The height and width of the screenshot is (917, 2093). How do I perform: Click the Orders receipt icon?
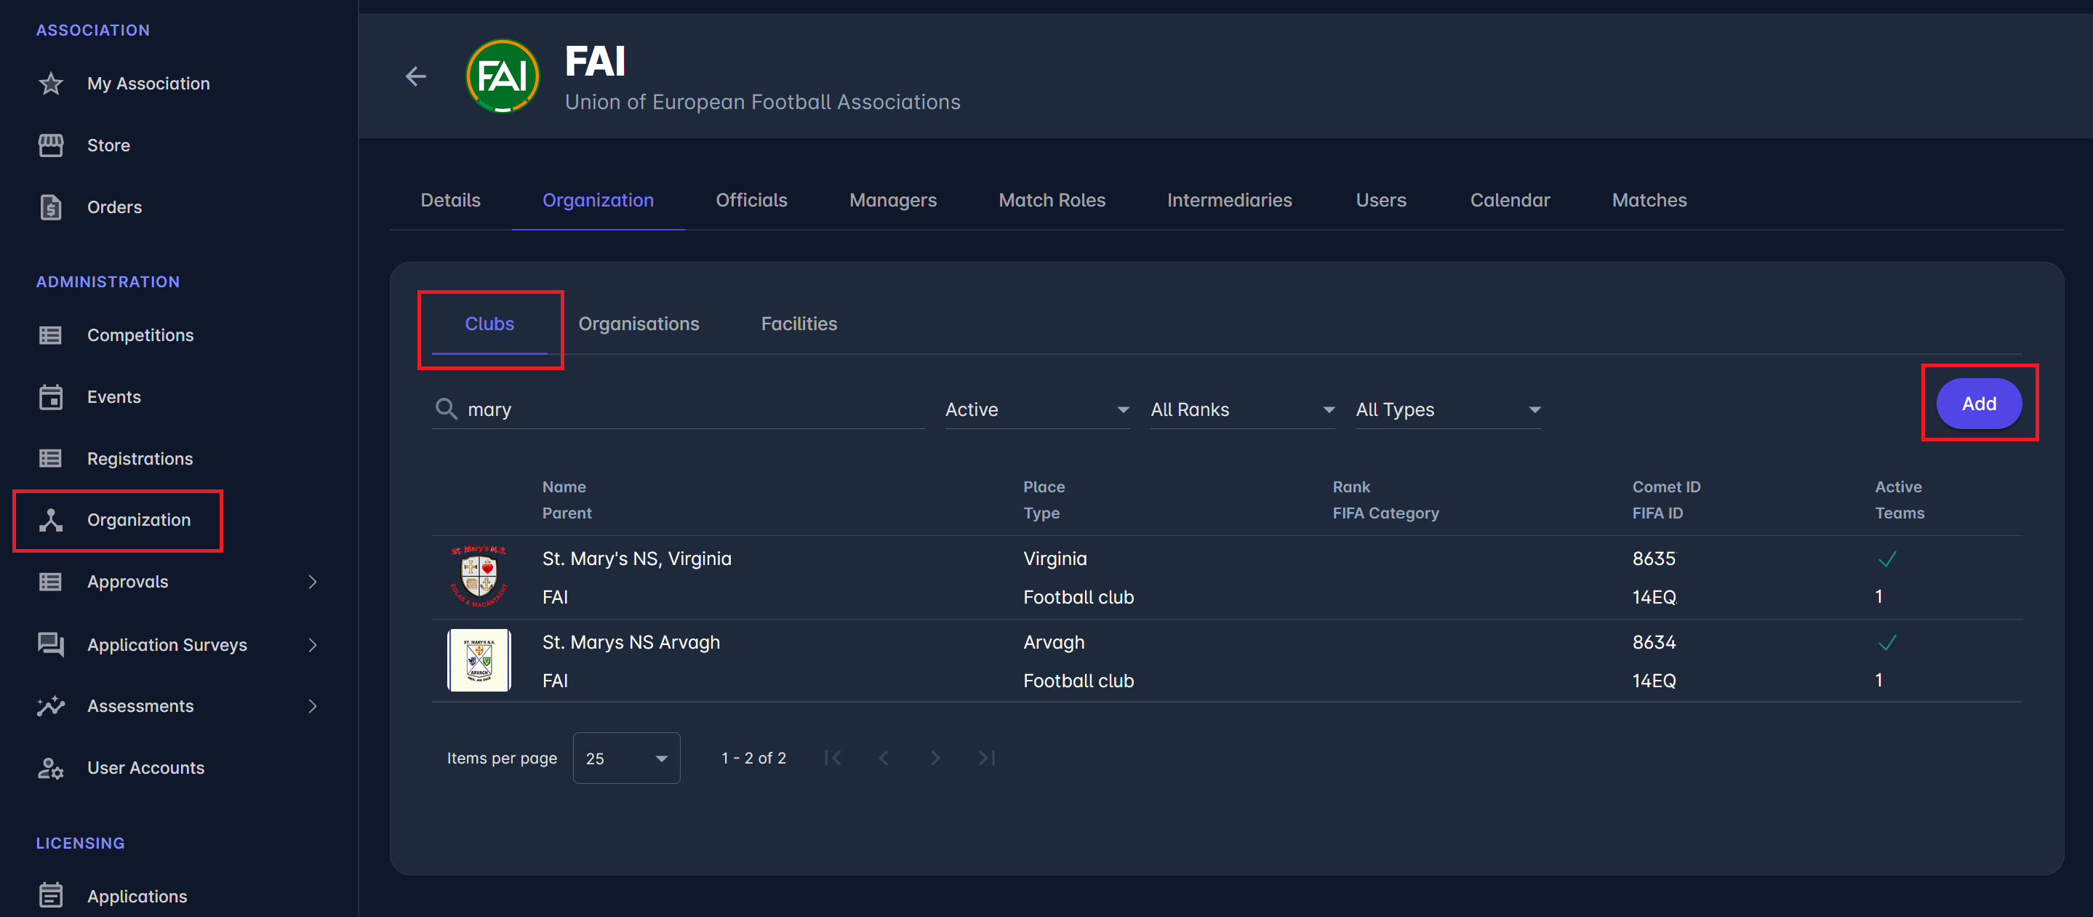coord(50,207)
